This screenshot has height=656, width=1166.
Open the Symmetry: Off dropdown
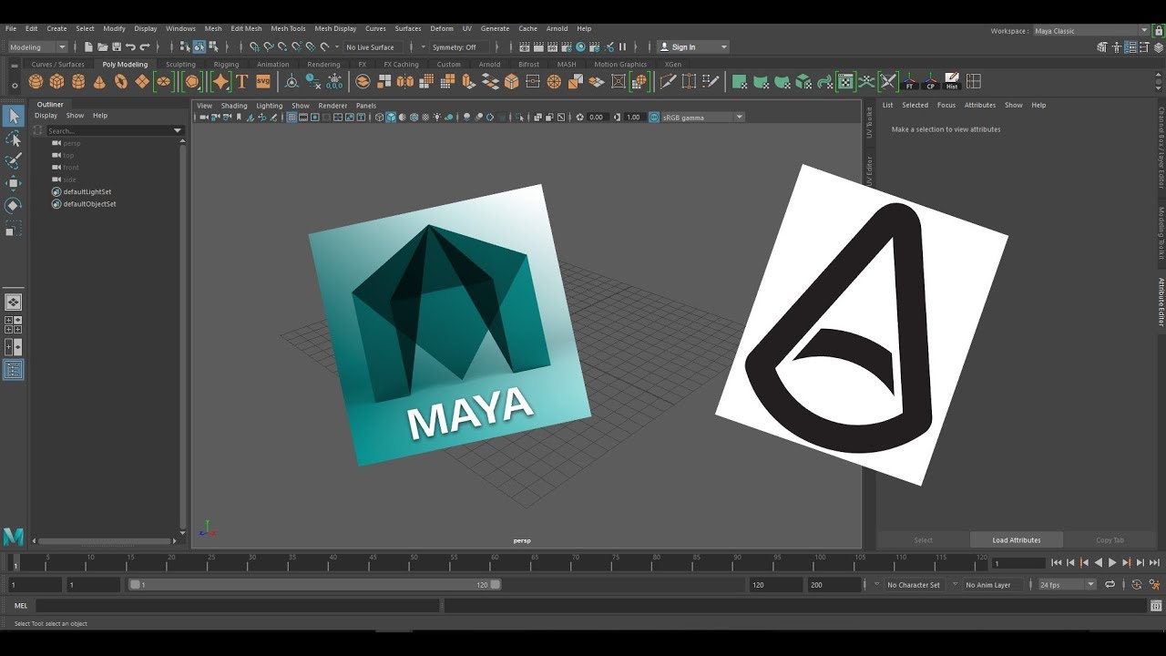pos(460,47)
